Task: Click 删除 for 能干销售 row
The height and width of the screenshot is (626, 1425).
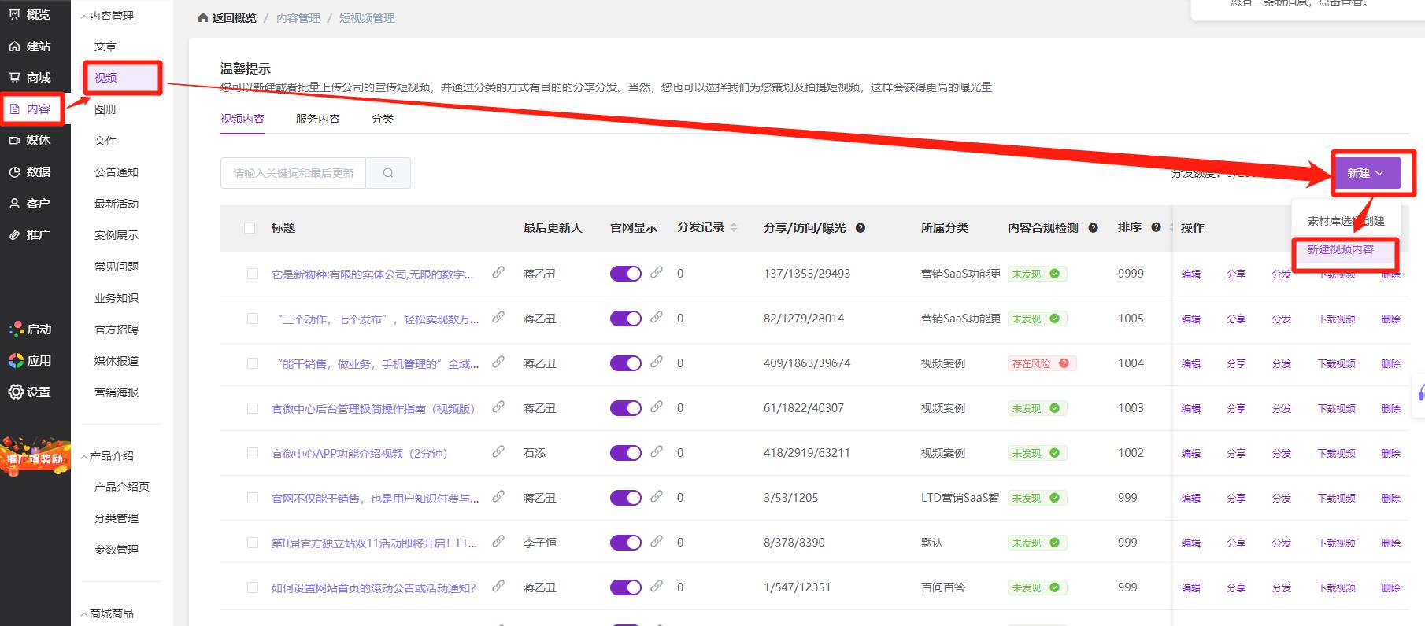Action: coord(1391,364)
